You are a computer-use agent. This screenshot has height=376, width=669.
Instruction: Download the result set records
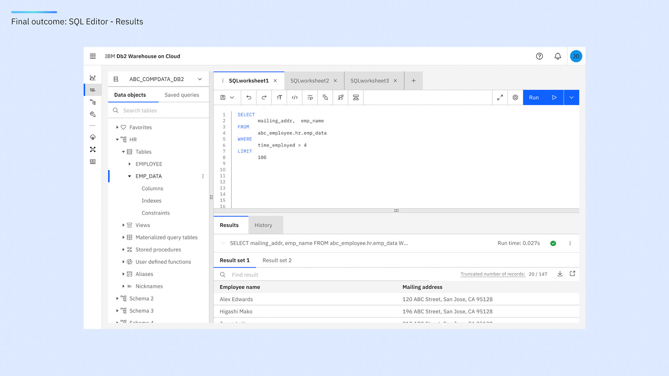pyautogui.click(x=560, y=274)
